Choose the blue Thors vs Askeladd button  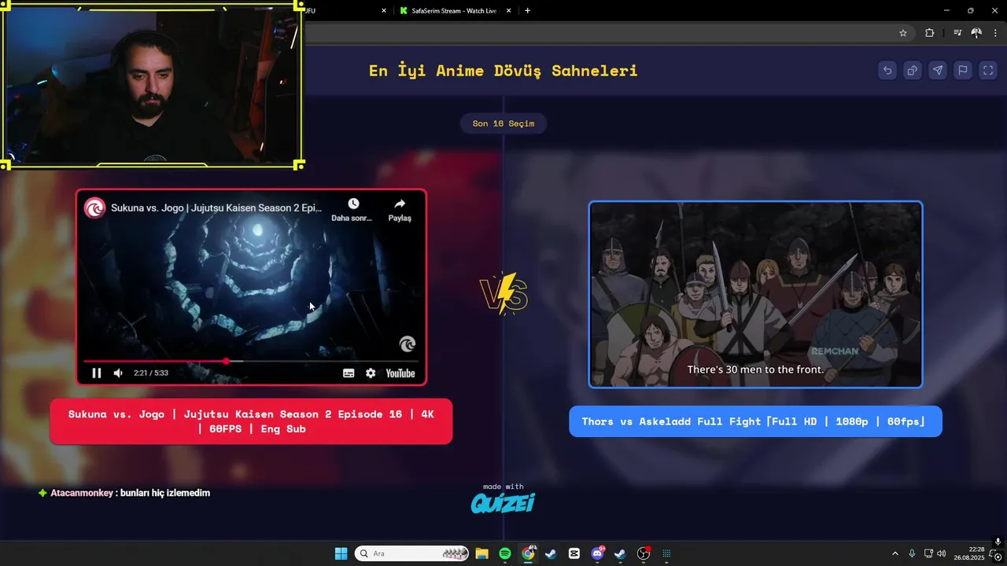pos(755,421)
